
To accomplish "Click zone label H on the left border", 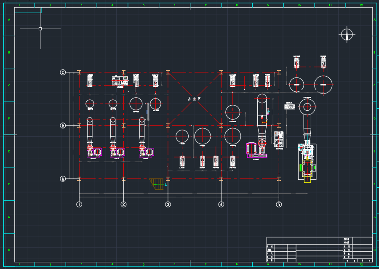I will coord(9,250).
